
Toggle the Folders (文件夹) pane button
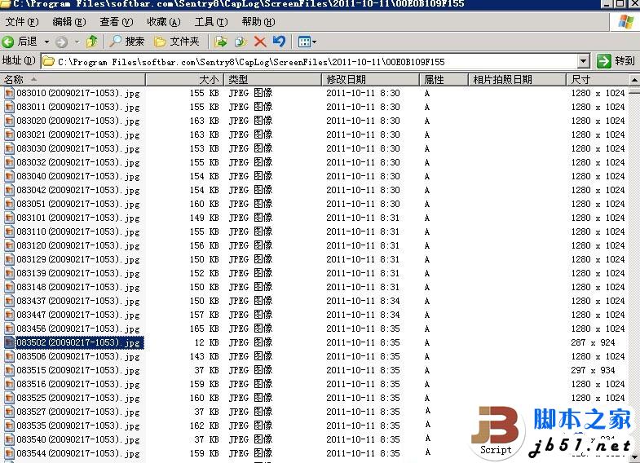pos(176,42)
